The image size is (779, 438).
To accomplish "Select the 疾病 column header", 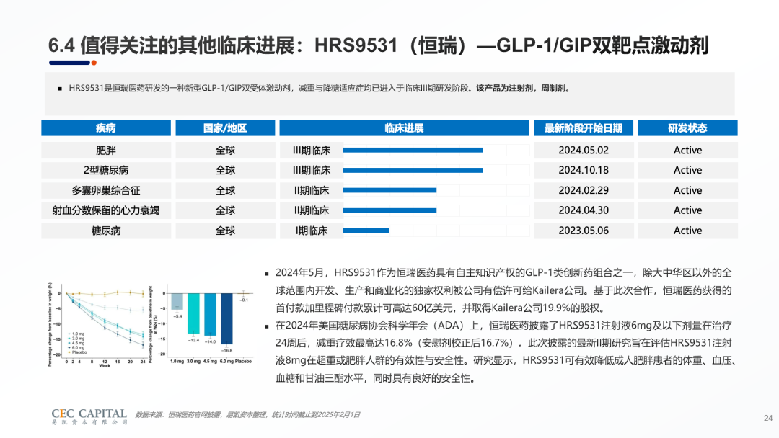I will click(x=106, y=128).
